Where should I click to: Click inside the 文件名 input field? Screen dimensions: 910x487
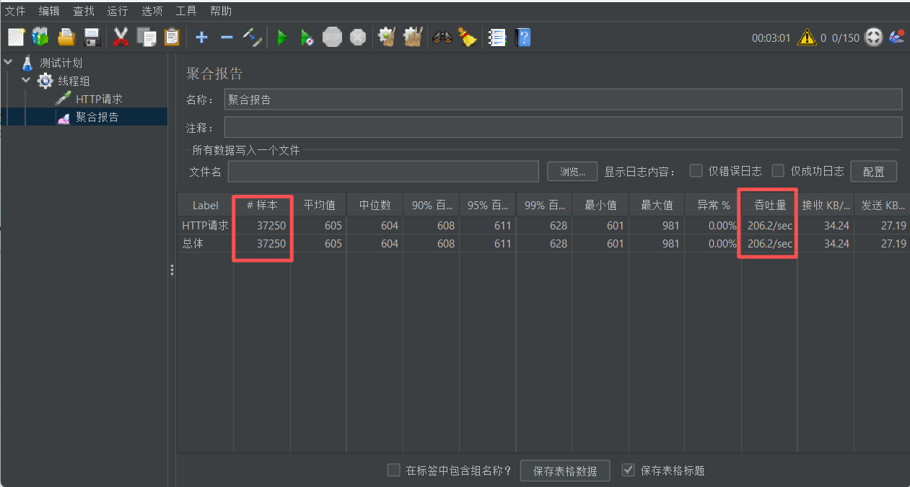tap(382, 171)
